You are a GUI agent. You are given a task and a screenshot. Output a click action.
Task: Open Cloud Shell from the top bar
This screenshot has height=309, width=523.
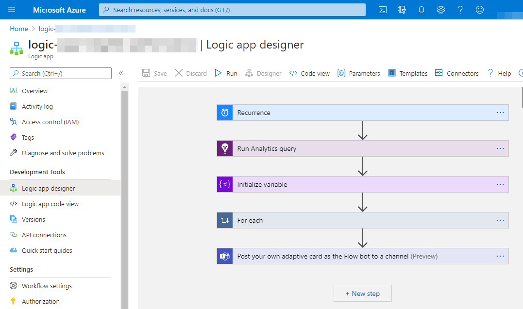tap(383, 10)
